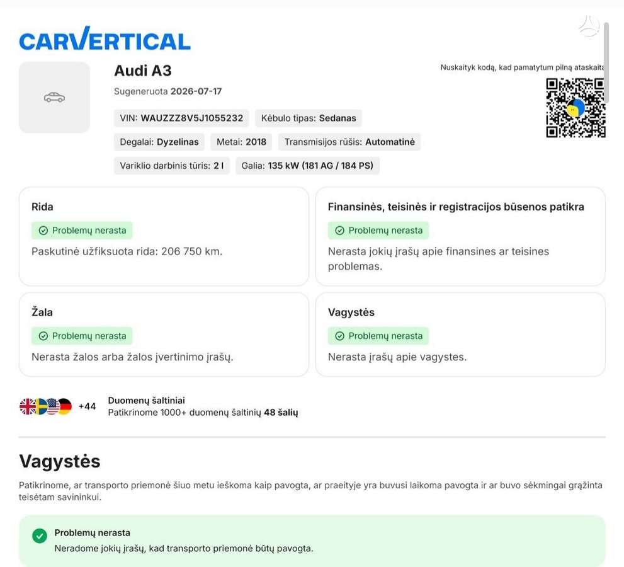This screenshot has width=624, height=567.
Task: Click check icon in Finansinės patikra badge
Action: tap(340, 231)
